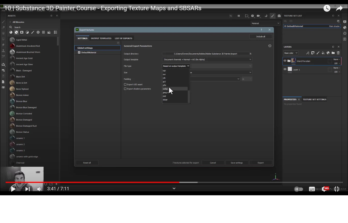This screenshot has width=348, height=223.
Task: Open the Export textures help question mark
Action: (261, 30)
